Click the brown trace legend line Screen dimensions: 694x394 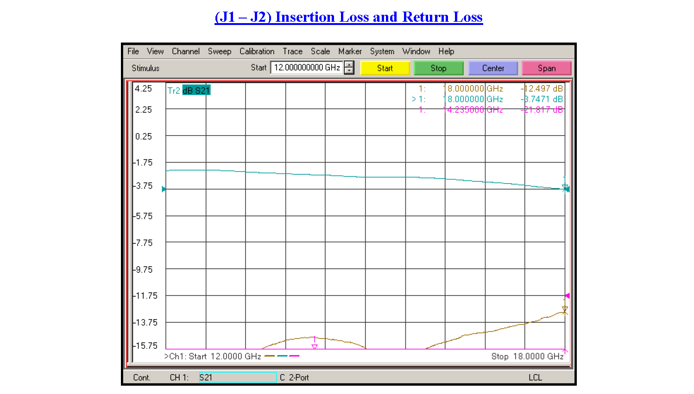[x=270, y=356]
